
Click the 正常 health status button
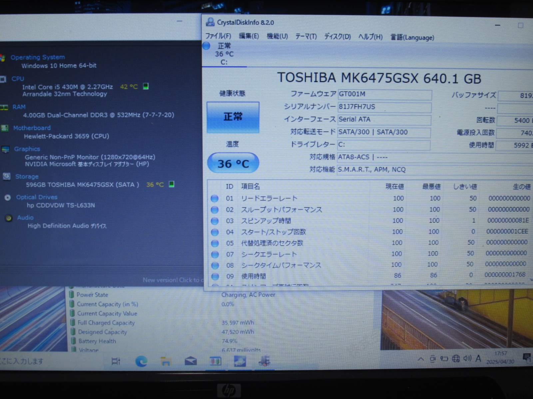[233, 117]
